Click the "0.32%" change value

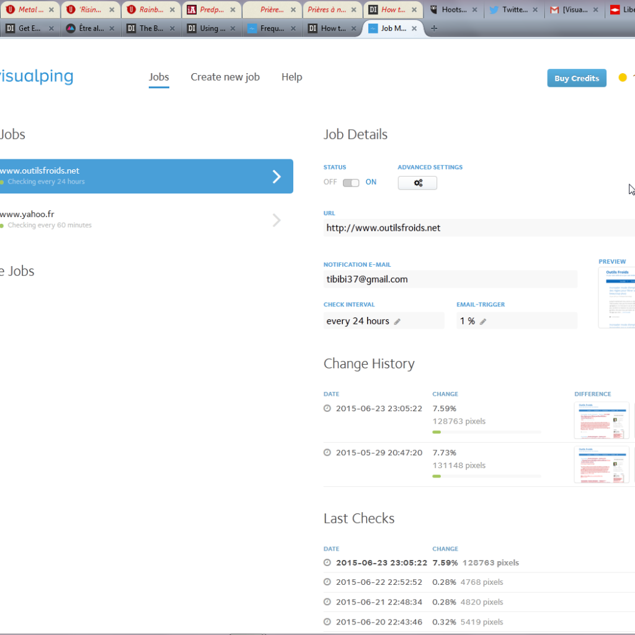[x=444, y=622]
